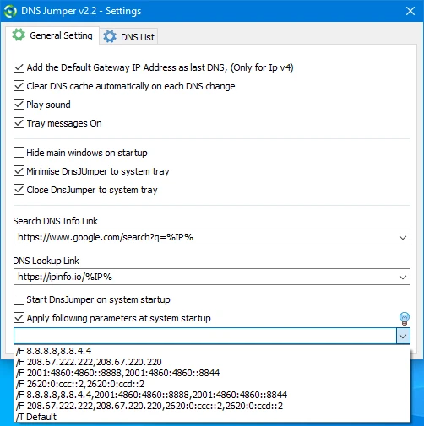Toggle Add the Default Gateway IP Address checkbox

coord(19,67)
